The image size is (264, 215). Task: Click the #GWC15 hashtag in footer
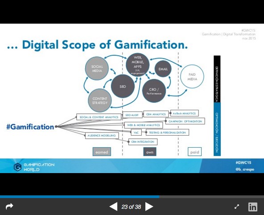tap(243, 163)
